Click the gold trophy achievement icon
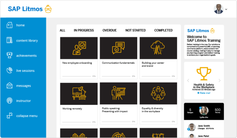 [204, 74]
